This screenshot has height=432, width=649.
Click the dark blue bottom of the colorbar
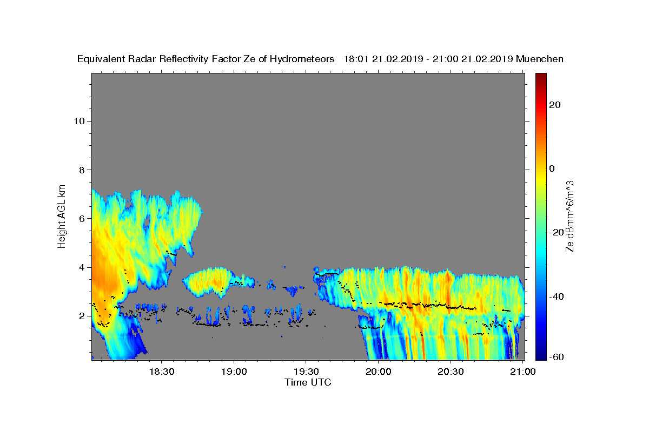pos(540,355)
